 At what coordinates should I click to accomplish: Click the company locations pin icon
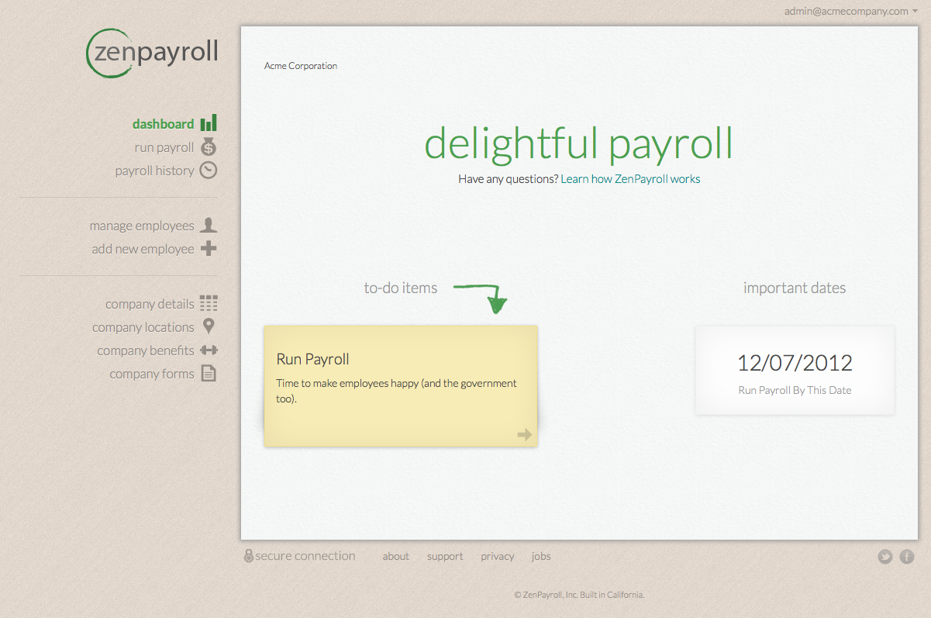tap(209, 326)
